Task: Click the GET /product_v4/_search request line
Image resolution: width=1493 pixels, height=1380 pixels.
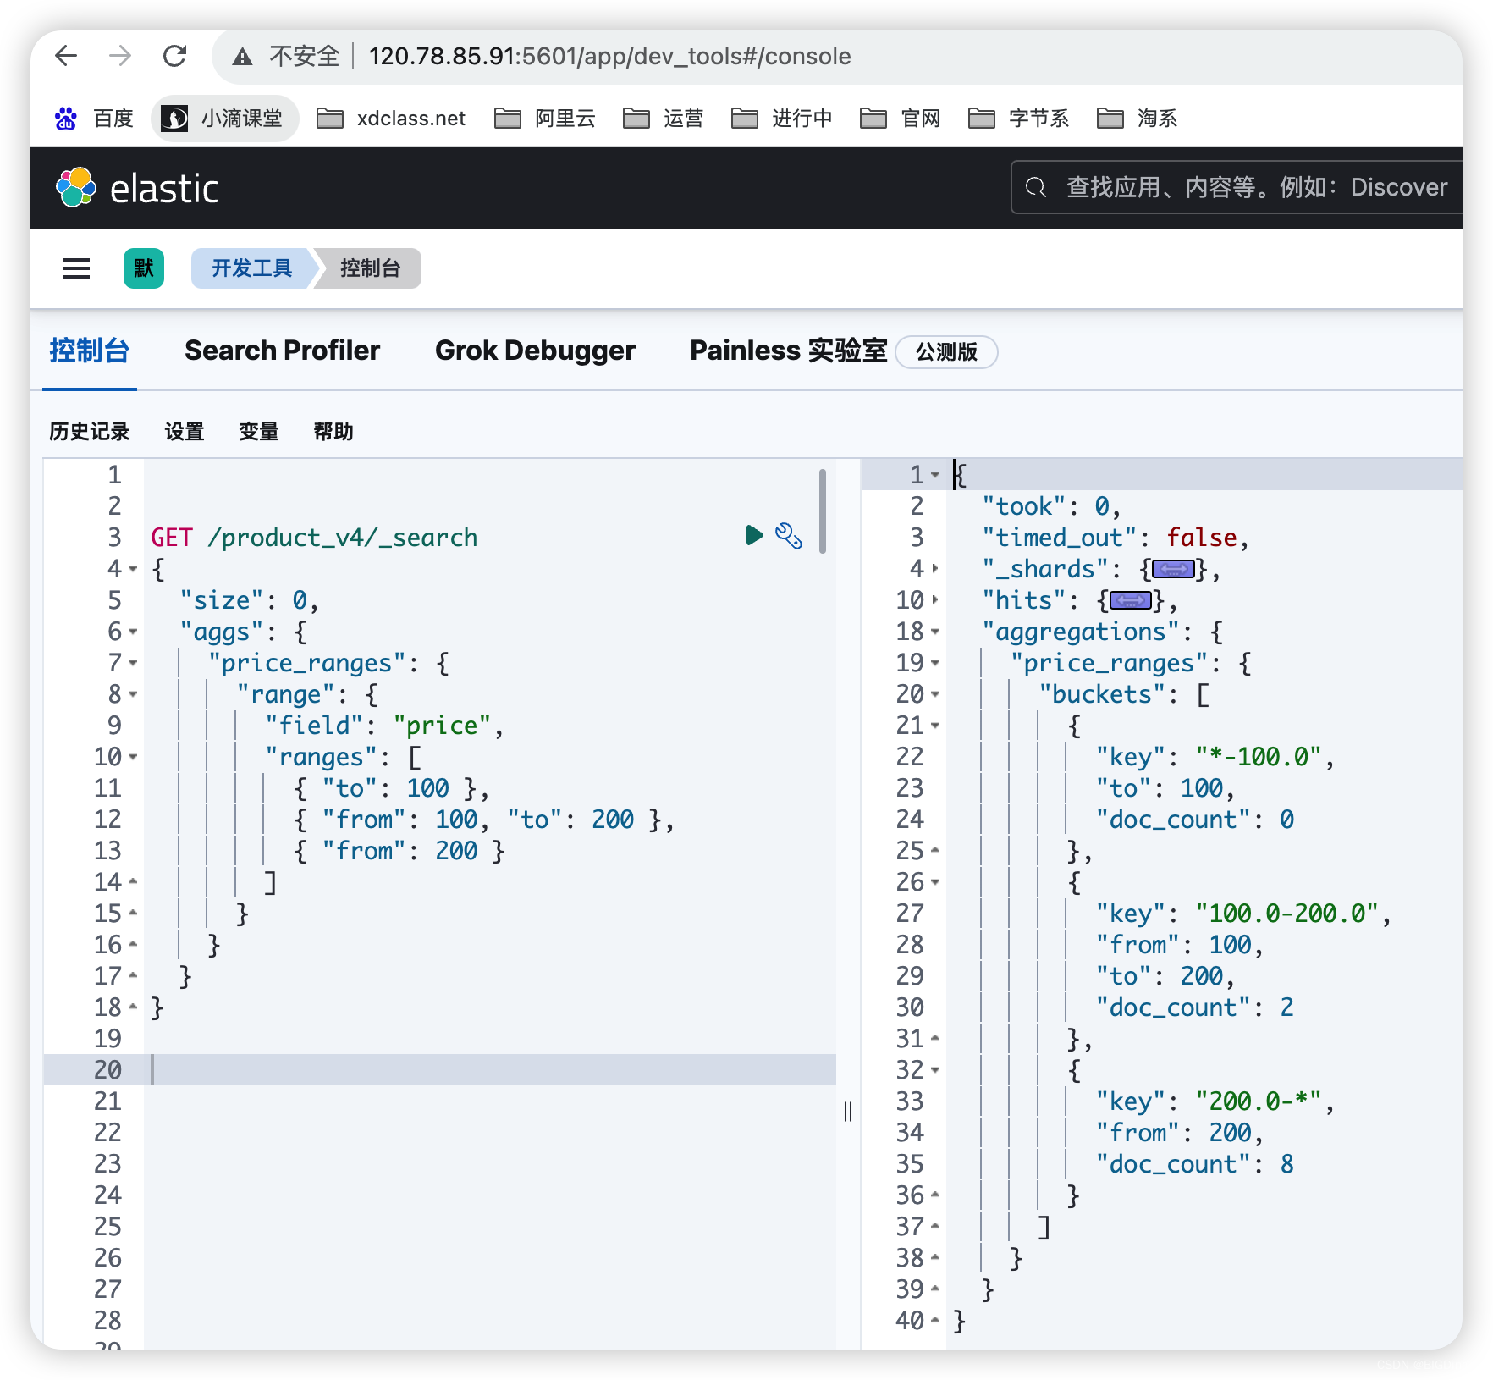Action: [314, 538]
